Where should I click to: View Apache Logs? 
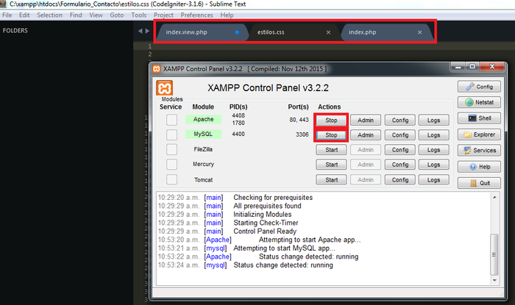coord(433,121)
